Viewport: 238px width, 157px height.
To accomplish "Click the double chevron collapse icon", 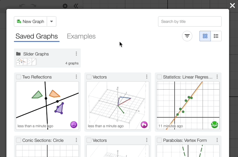I will tap(76, 6).
